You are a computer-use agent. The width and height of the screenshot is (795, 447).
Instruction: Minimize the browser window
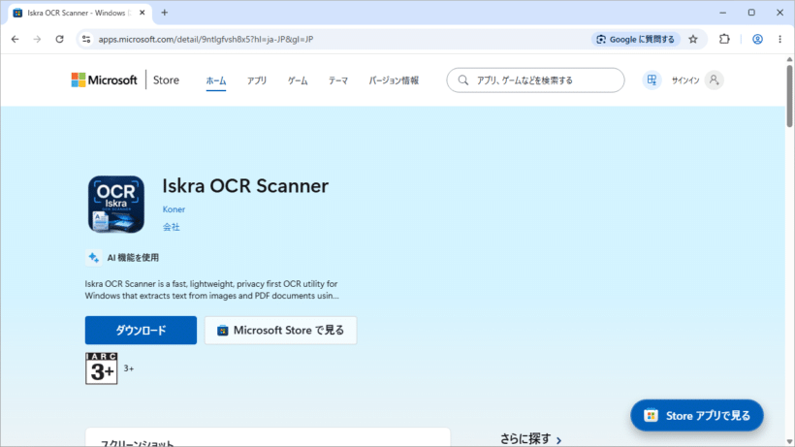tap(723, 13)
